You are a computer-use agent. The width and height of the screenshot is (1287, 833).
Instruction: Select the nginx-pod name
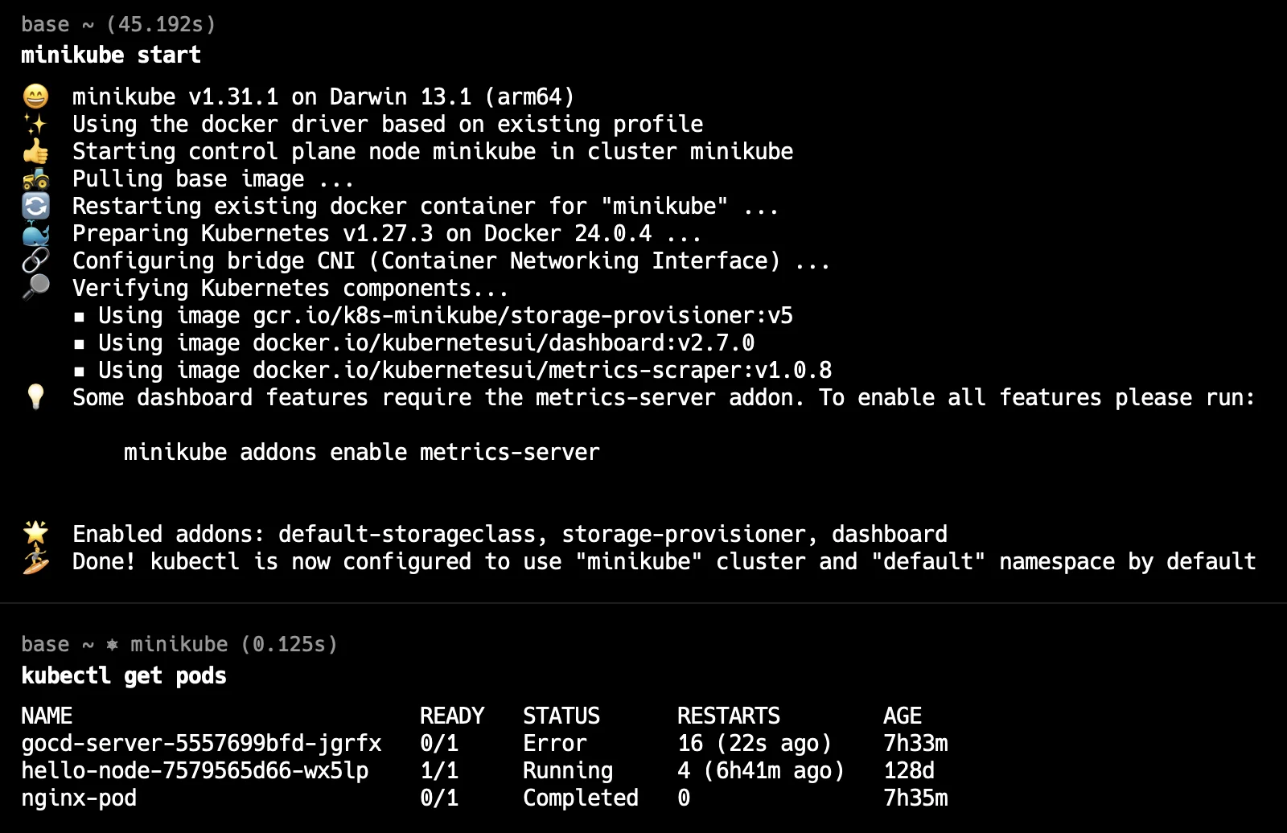(x=79, y=798)
